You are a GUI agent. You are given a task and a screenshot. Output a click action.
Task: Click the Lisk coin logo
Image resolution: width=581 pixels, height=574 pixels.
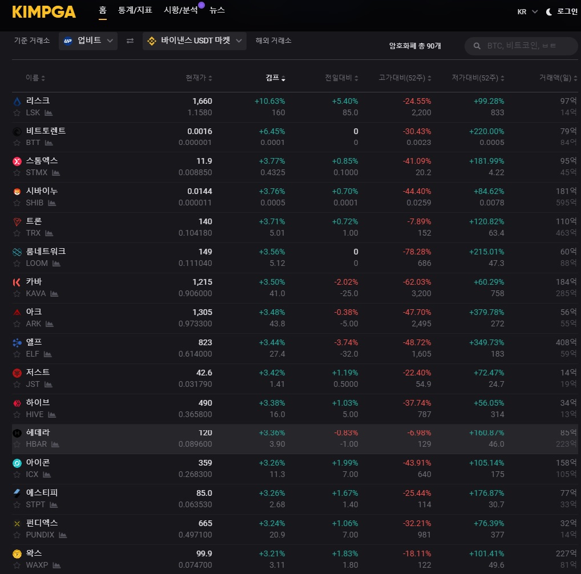point(17,101)
